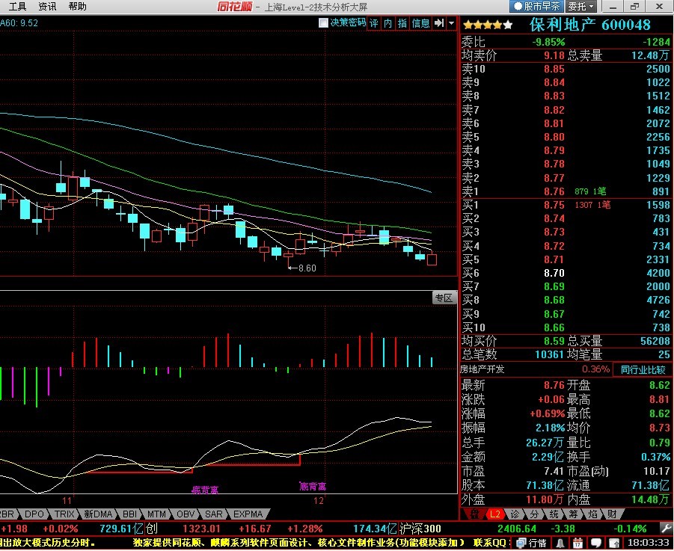
Task: Switch to the 新DMA indicator tab
Action: [98, 514]
